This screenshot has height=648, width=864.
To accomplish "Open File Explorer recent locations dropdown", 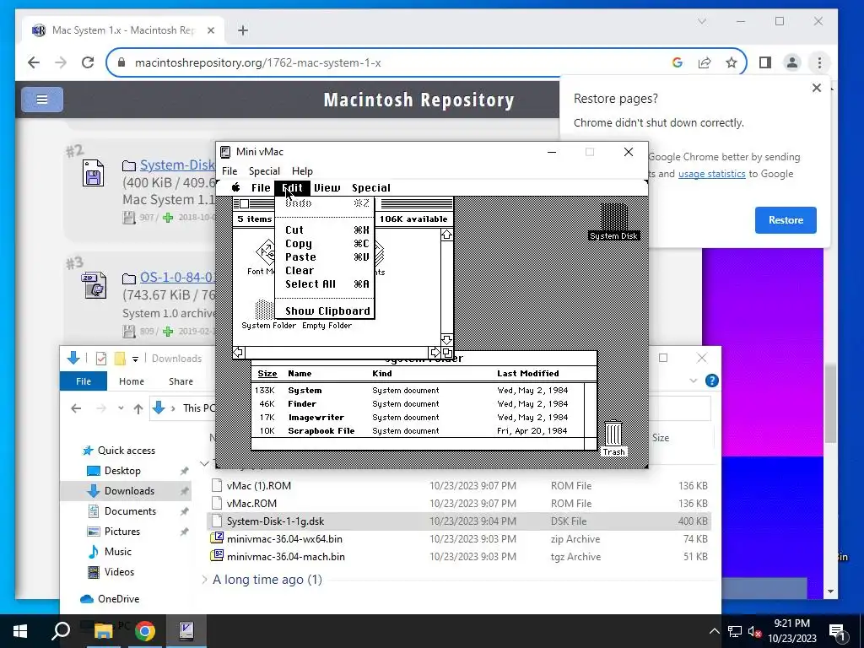I will coord(121,408).
